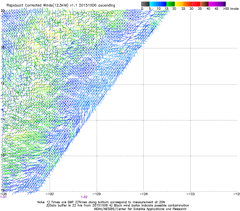The height and width of the screenshot is (211, 240).
Task: Click the orange wind barb near 18N
Action: [122, 52]
